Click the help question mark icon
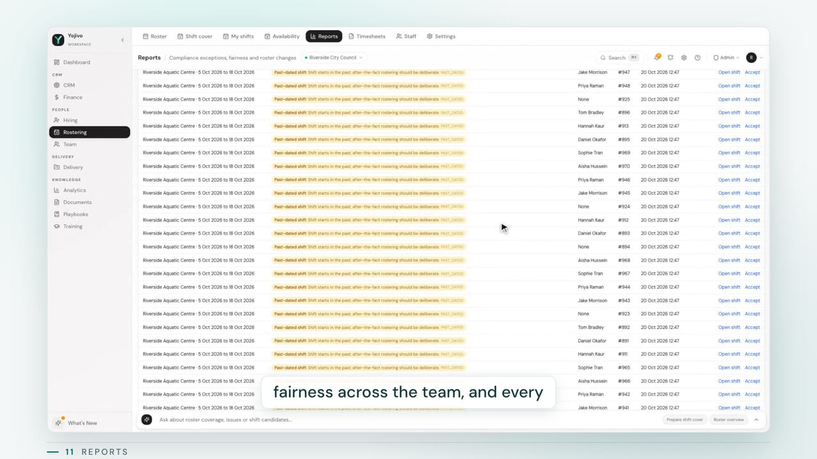Viewport: 817px width, 459px height. point(697,57)
